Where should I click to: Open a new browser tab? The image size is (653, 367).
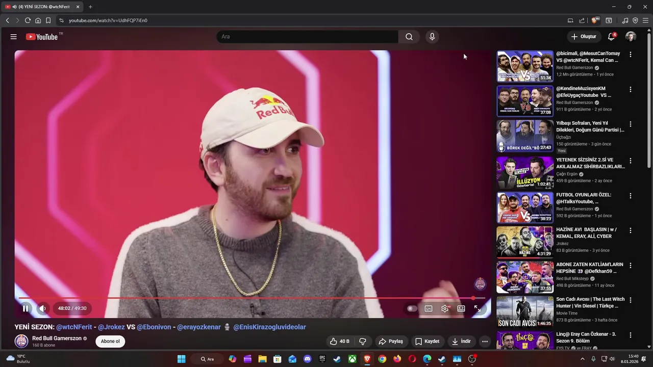90,7
